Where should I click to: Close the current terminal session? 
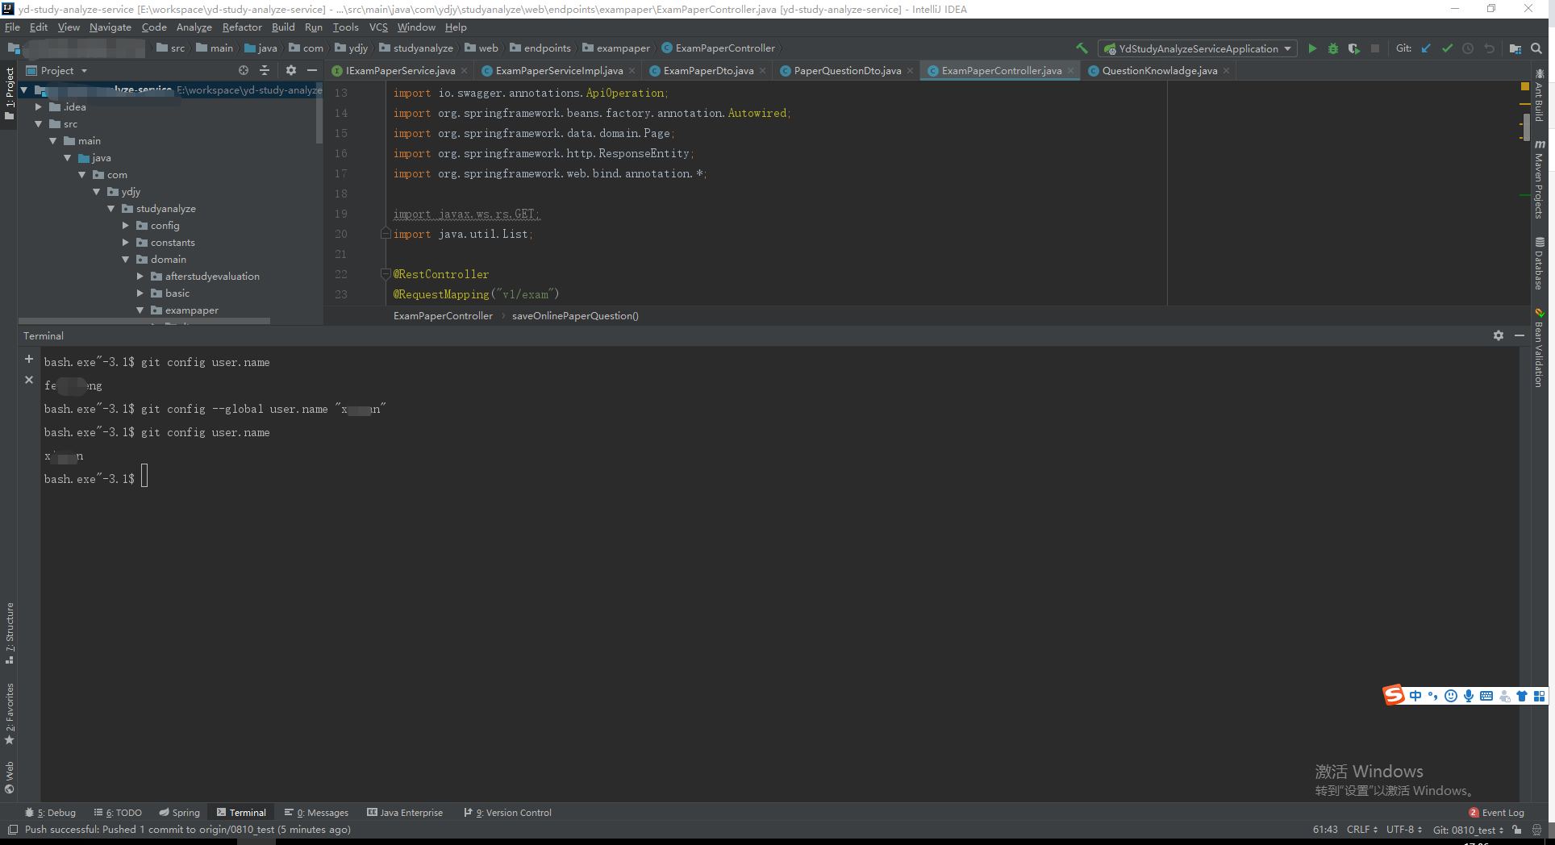[x=29, y=380]
